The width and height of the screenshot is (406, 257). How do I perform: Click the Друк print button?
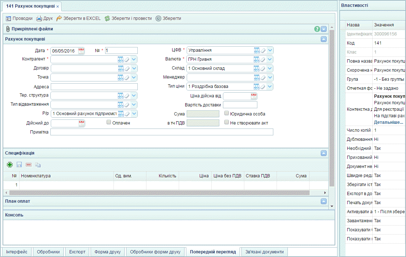pos(45,18)
